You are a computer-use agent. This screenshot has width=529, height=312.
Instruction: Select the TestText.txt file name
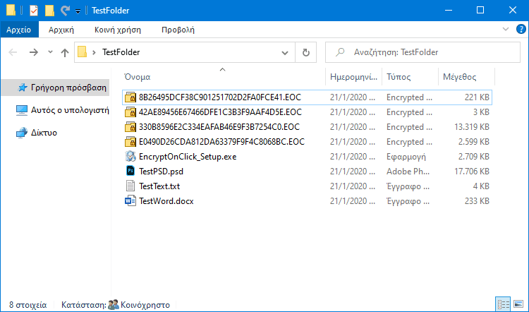click(159, 186)
